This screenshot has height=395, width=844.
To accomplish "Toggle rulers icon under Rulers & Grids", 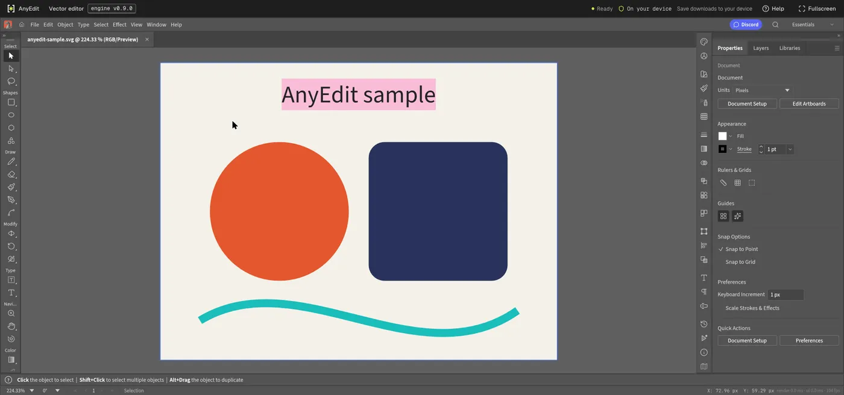I will click(723, 183).
